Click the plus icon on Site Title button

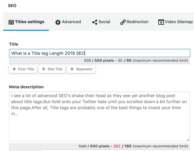point(44,69)
